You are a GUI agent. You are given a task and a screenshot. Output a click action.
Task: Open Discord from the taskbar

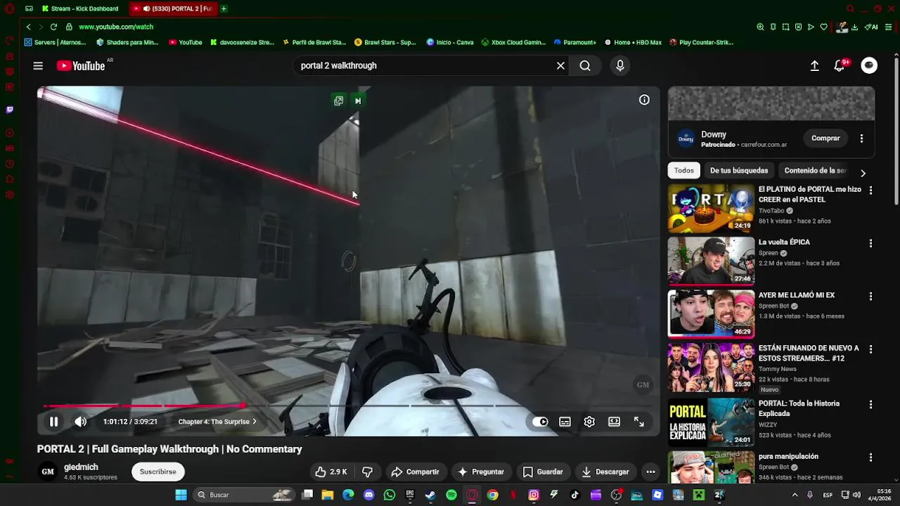point(369,495)
